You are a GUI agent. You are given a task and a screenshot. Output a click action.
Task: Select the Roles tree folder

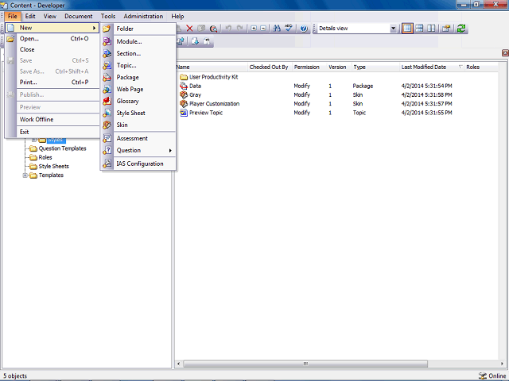[45, 157]
